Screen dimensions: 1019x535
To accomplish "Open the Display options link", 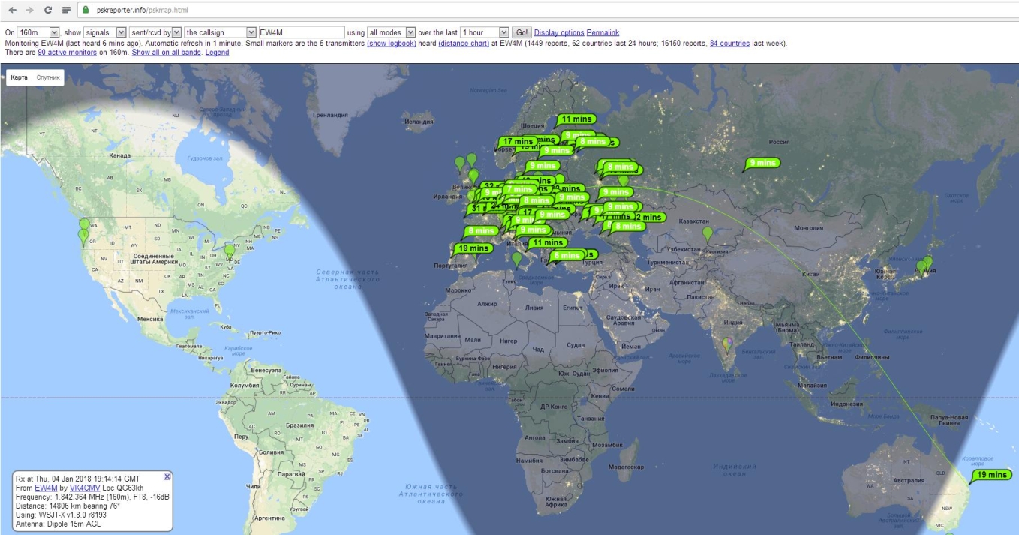I will point(558,33).
